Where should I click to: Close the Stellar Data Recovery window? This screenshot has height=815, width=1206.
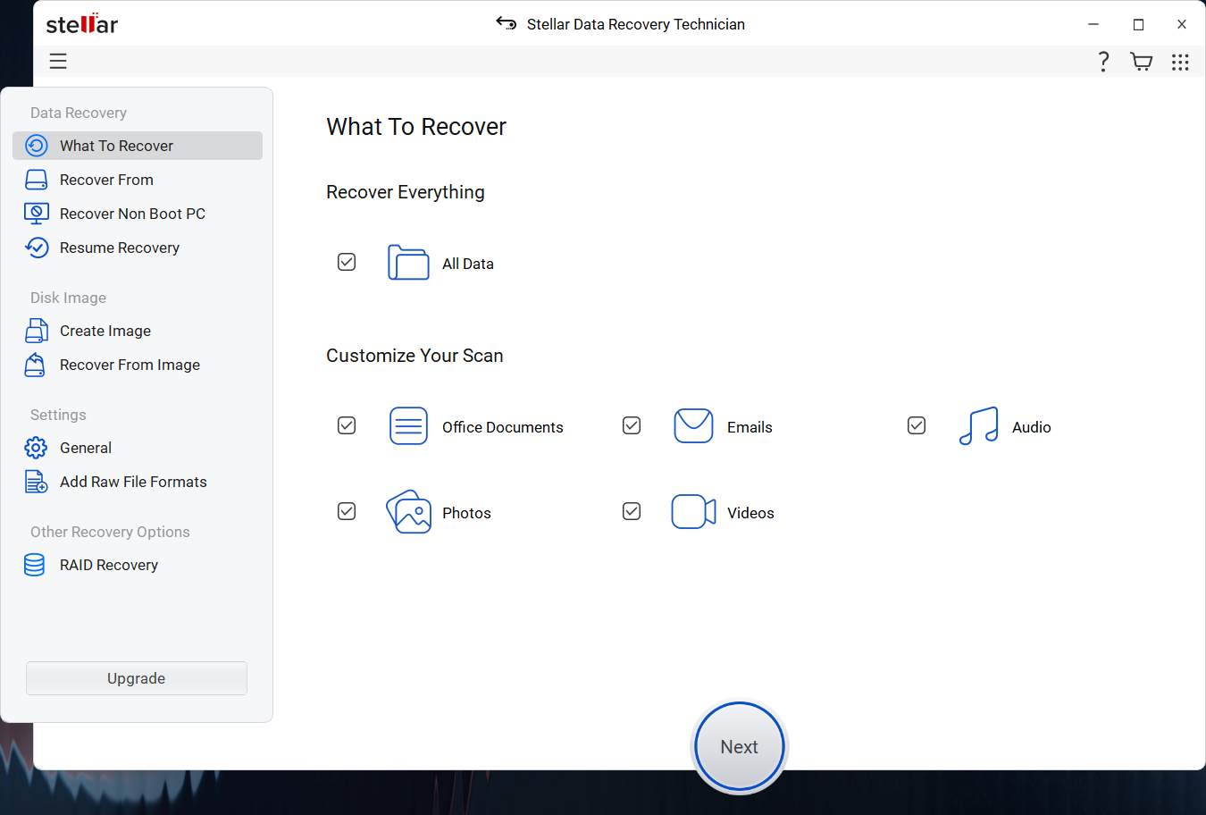coord(1182,24)
